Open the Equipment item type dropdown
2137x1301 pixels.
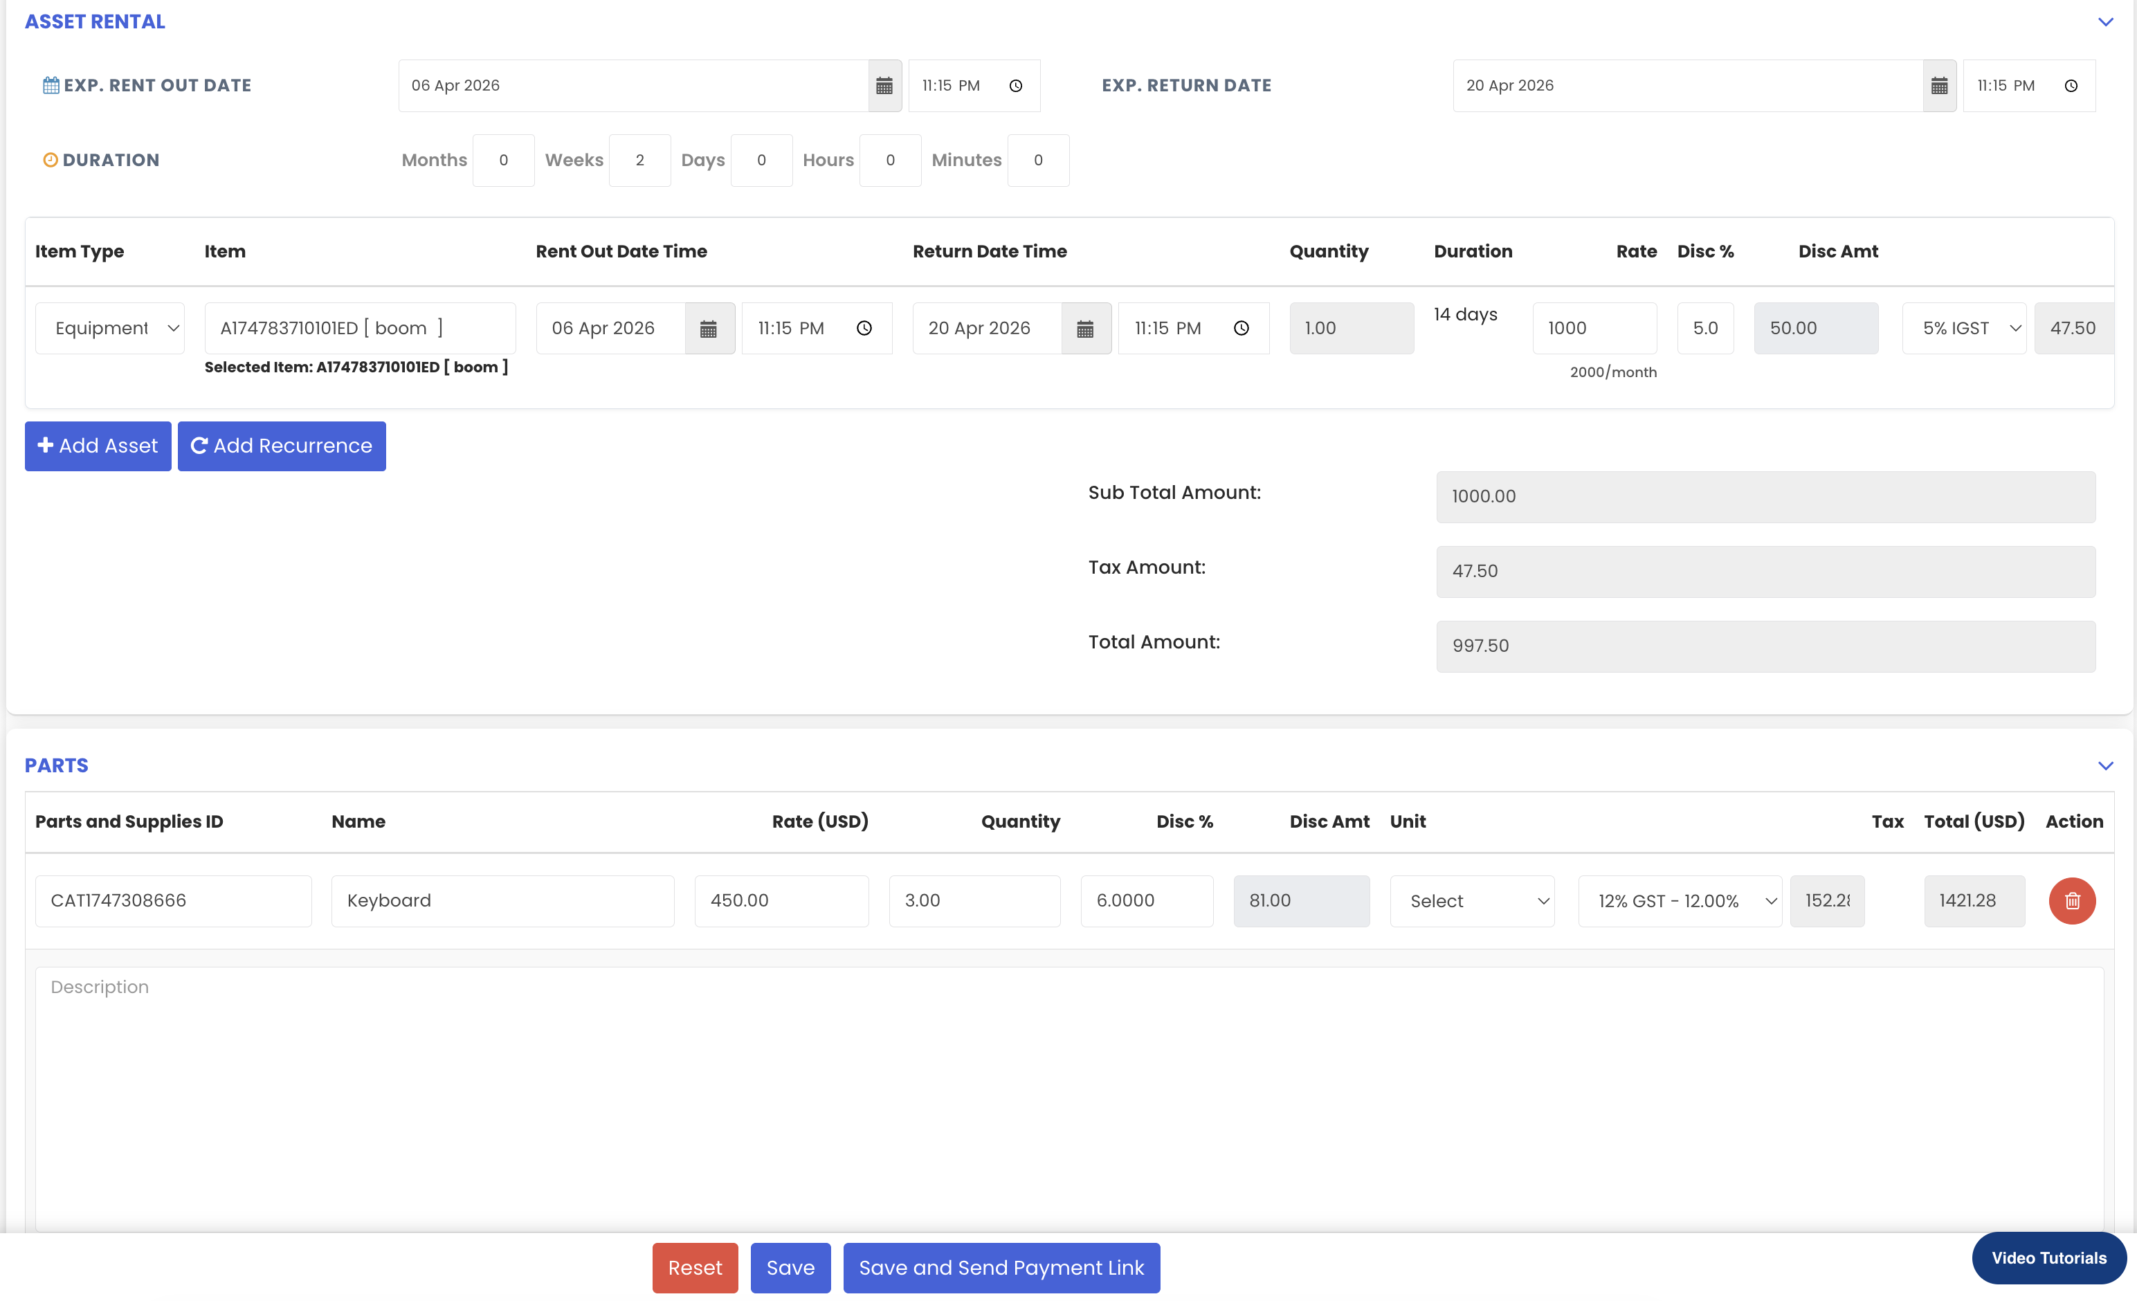click(x=110, y=328)
